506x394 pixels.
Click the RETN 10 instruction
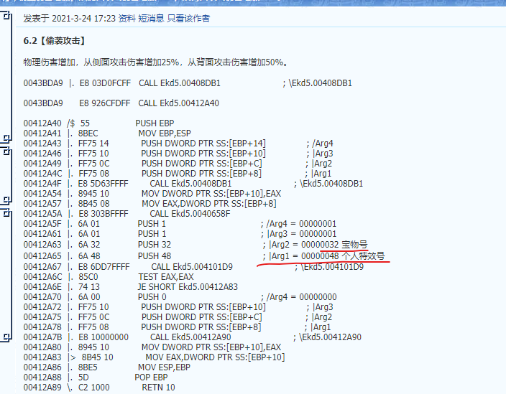coord(158,388)
